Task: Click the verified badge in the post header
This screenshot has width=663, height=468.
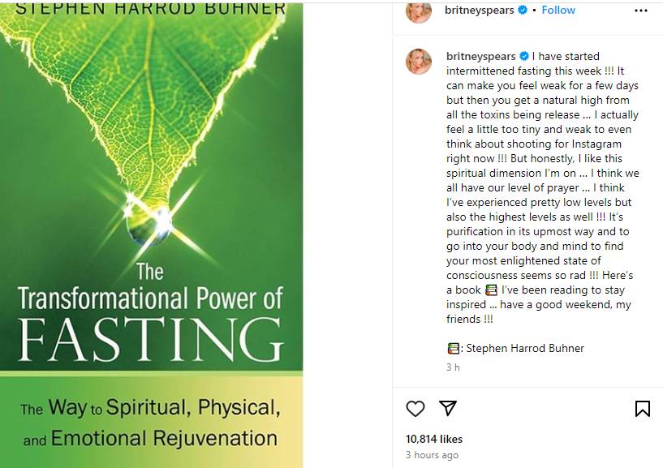Action: (x=523, y=10)
